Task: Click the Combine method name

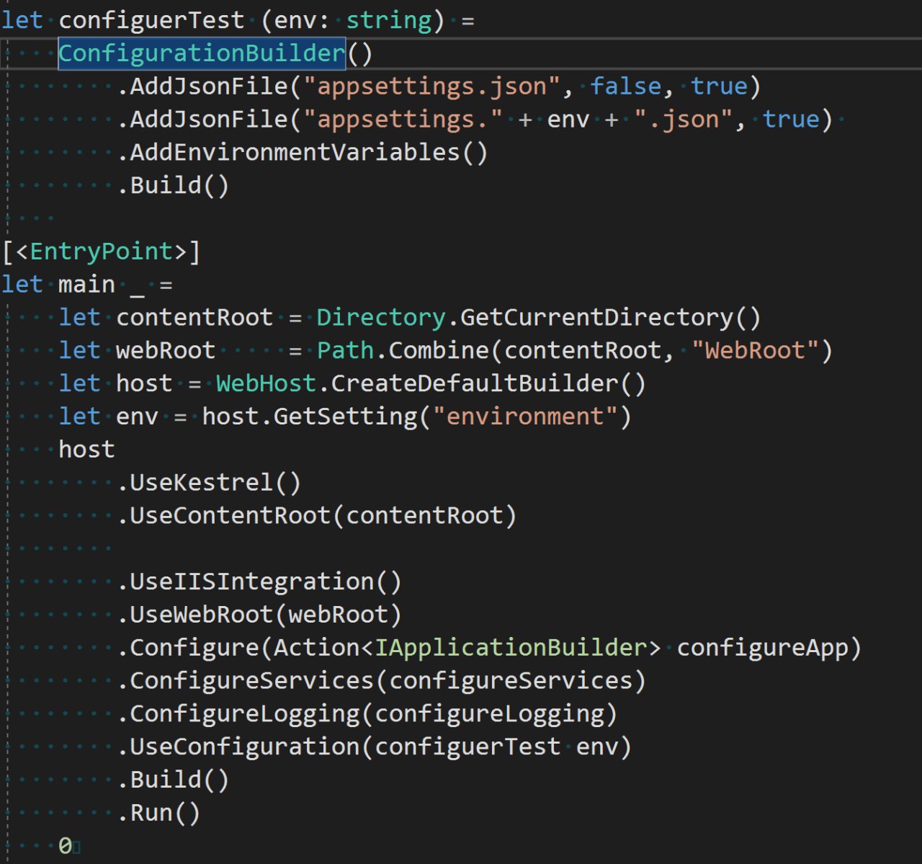Action: click(x=439, y=351)
